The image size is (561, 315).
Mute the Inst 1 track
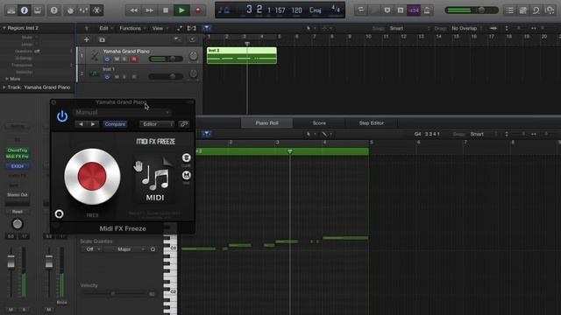pos(117,77)
